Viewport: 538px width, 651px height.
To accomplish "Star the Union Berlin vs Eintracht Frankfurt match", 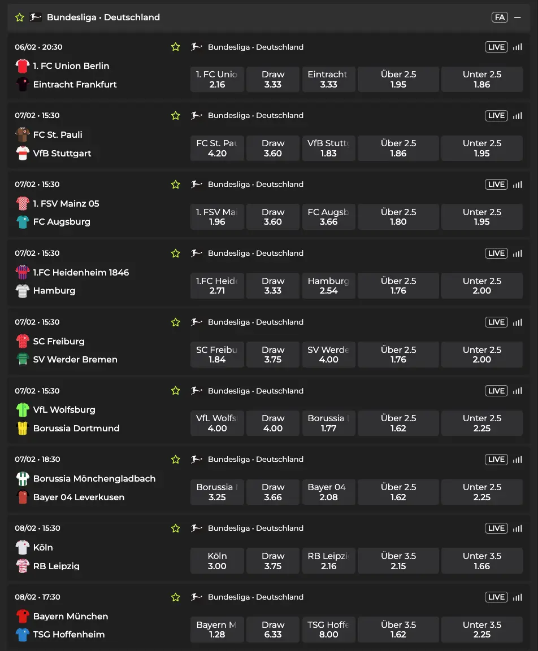I will coord(175,47).
